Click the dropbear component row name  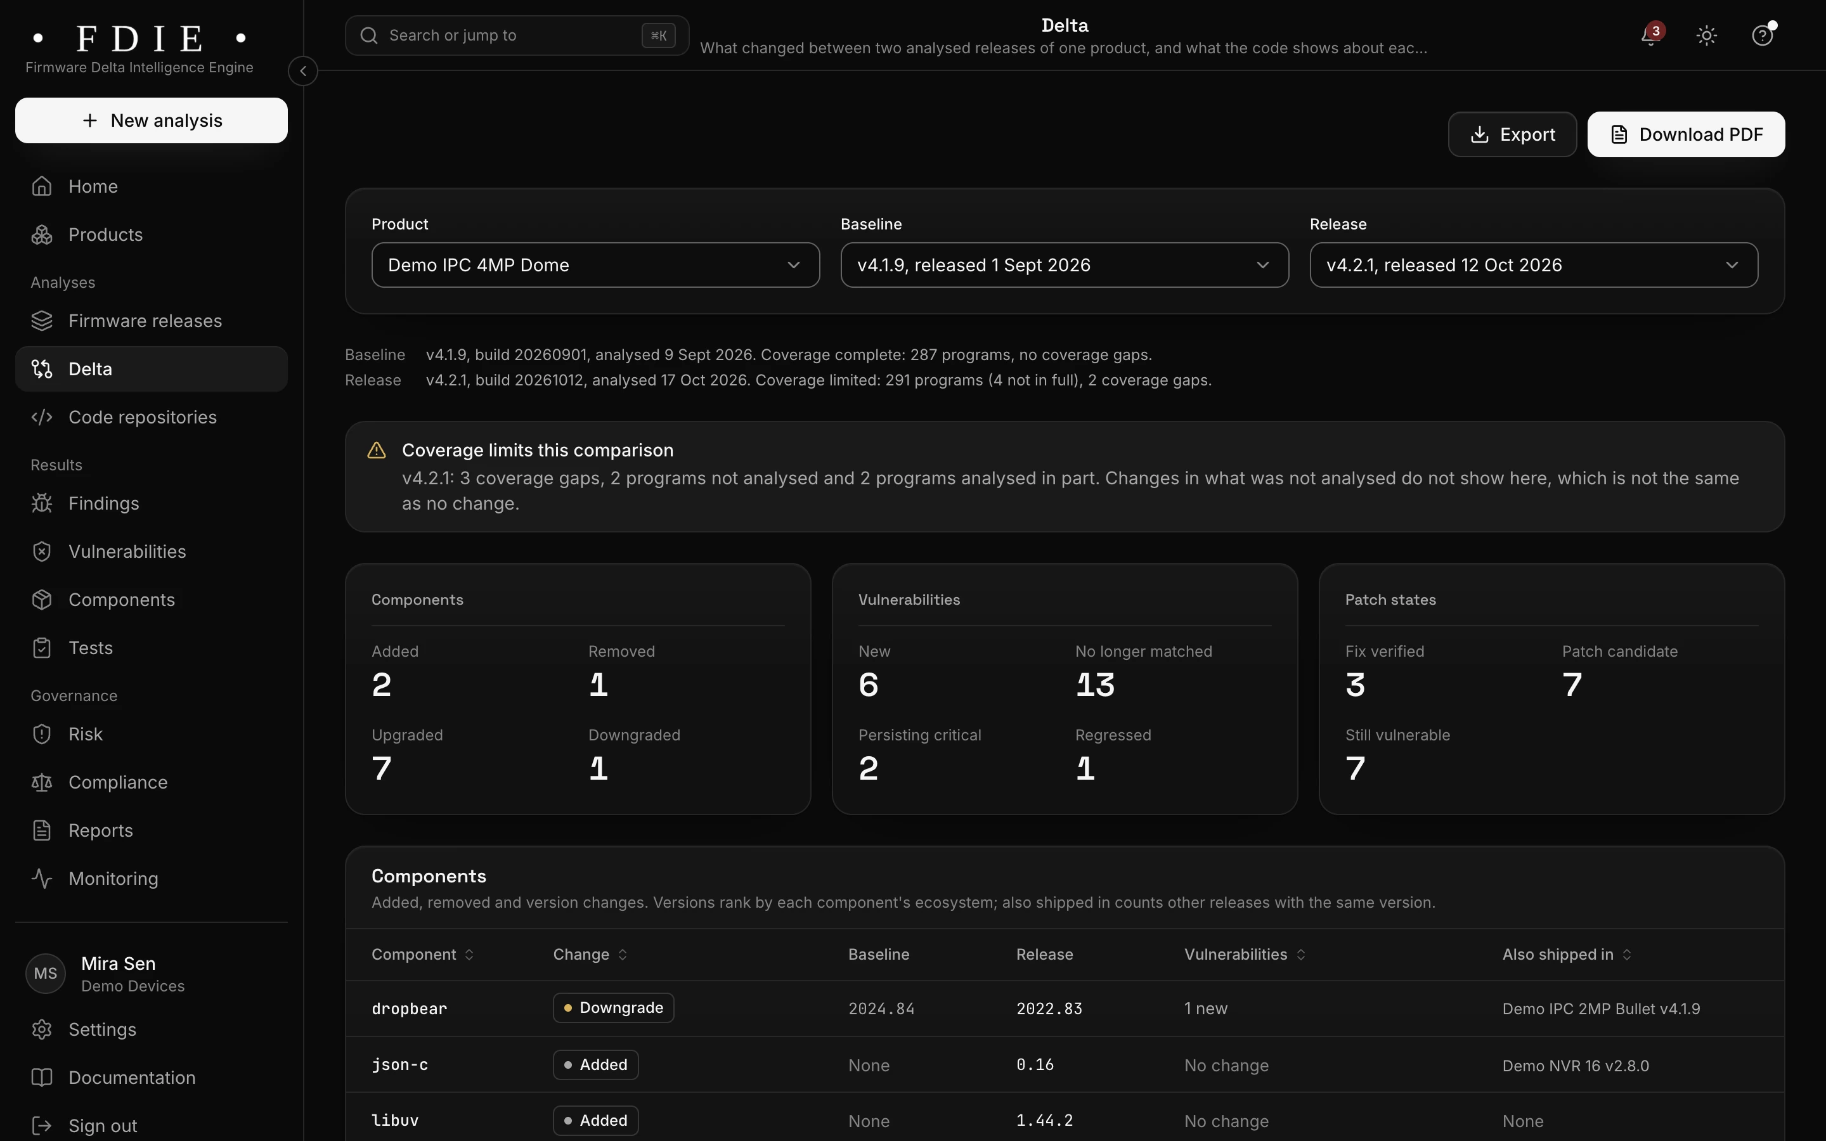[x=410, y=1009]
